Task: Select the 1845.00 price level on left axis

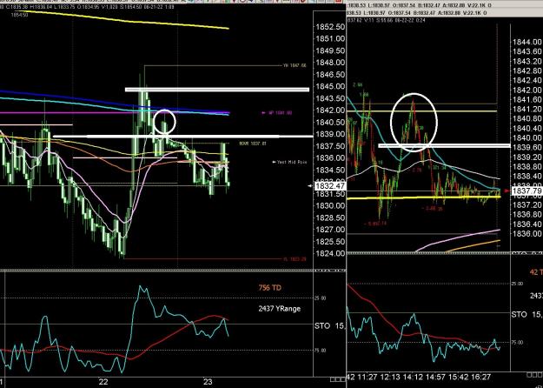Action: [x=330, y=86]
